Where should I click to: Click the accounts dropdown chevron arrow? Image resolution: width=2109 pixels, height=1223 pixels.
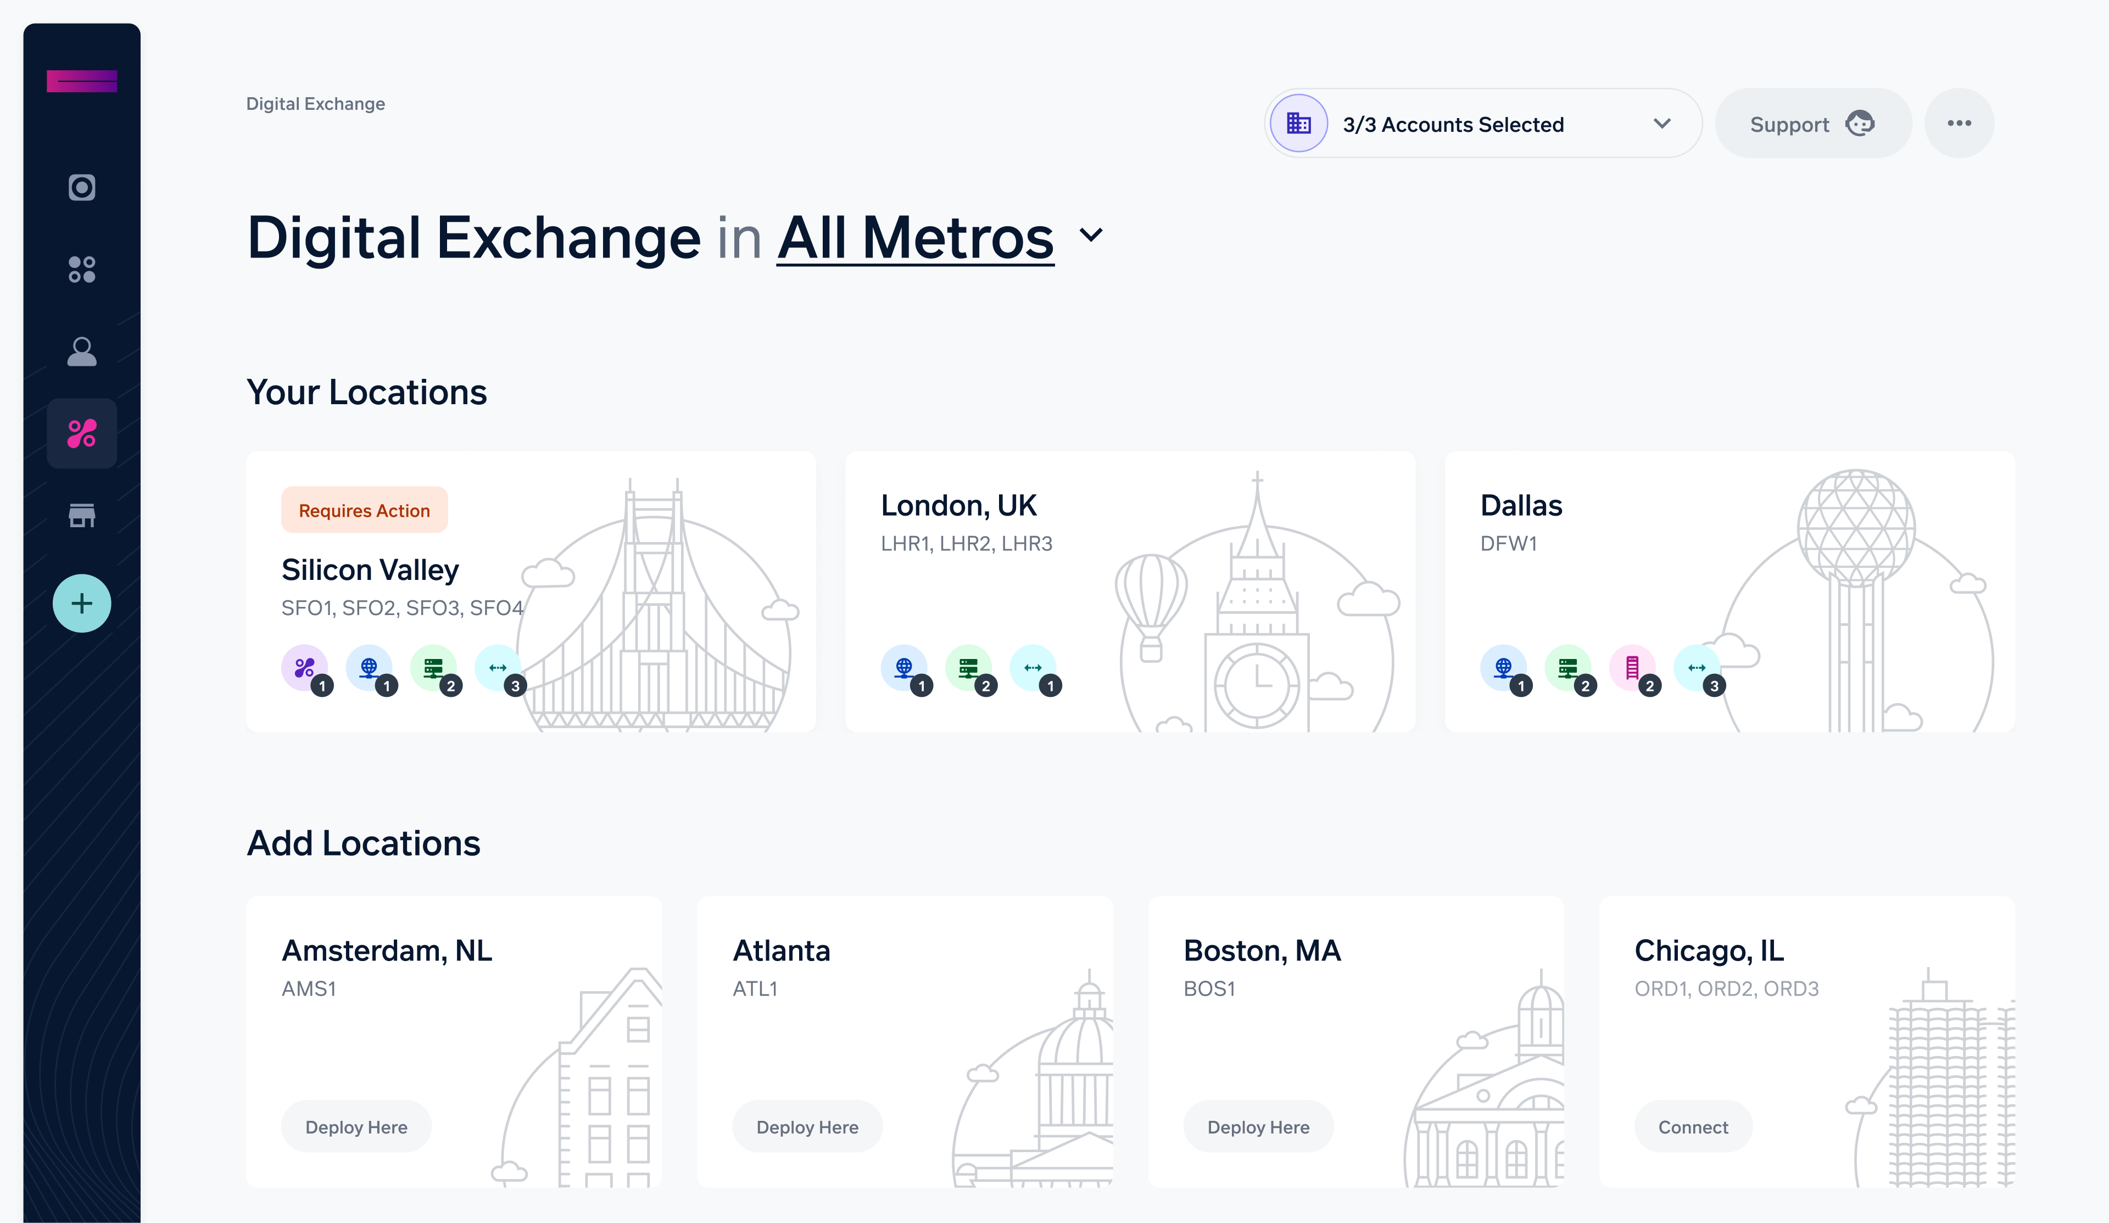pos(1662,124)
